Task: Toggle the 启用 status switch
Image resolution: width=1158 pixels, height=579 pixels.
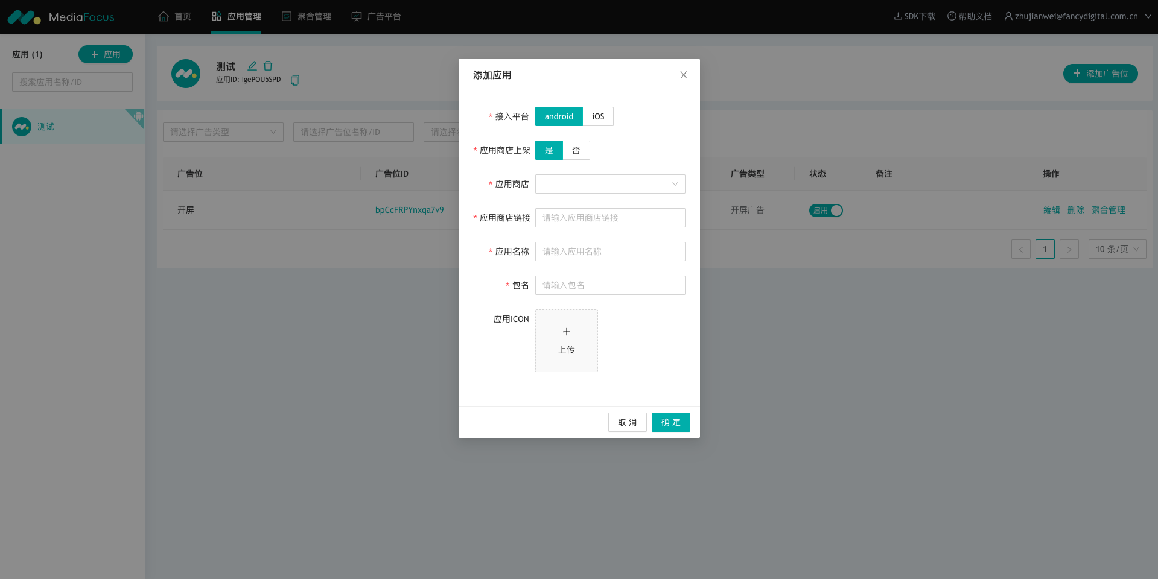Action: point(826,210)
